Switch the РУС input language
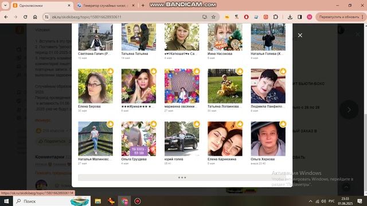The width and height of the screenshot is (367, 206). point(331,201)
